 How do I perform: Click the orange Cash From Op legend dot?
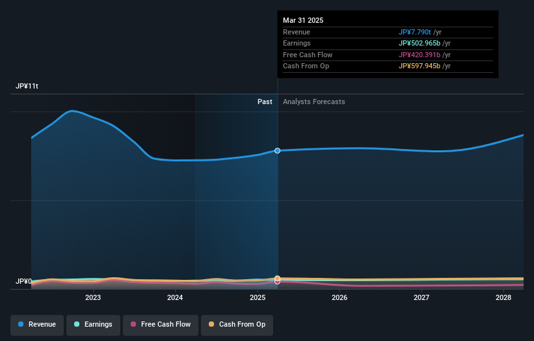(211, 324)
